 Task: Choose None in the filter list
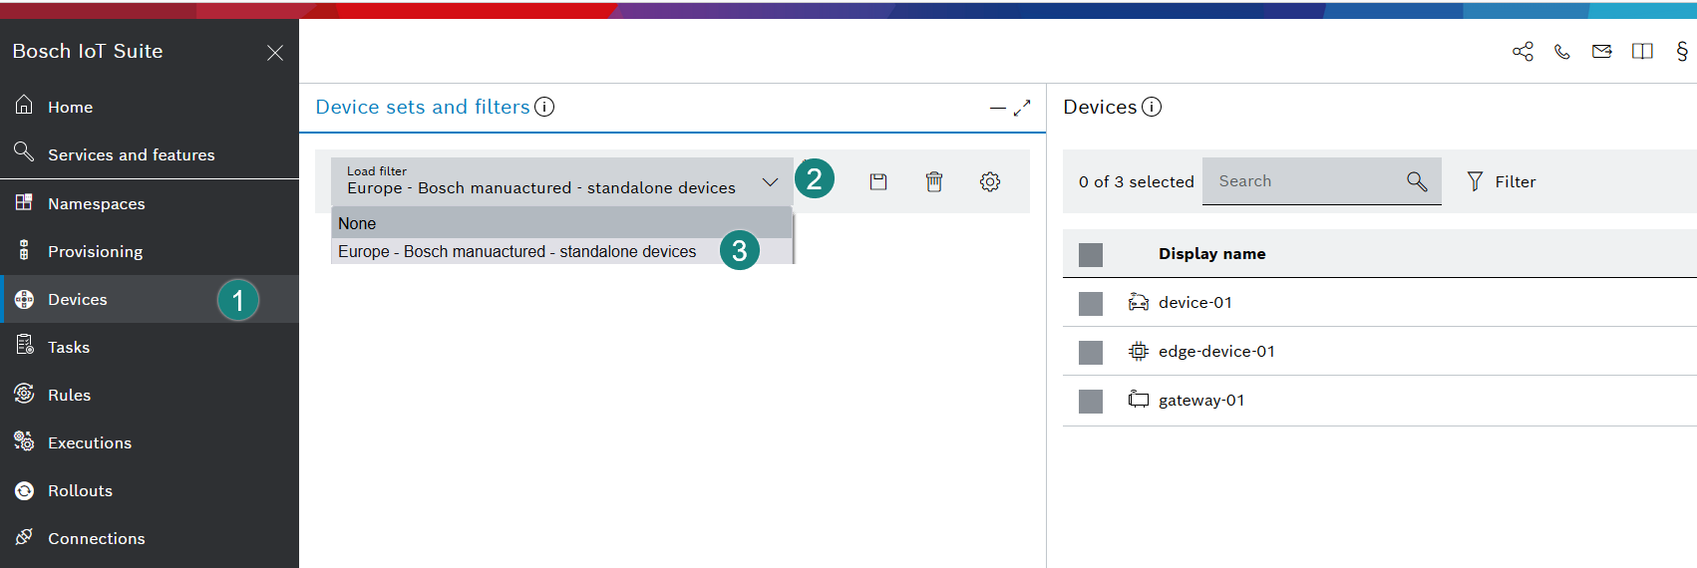click(561, 223)
